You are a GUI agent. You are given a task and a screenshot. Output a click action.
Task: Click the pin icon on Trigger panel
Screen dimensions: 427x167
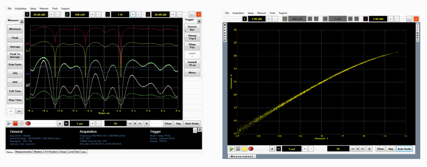pos(199,21)
